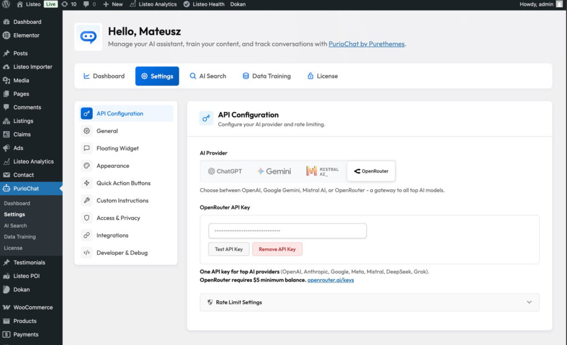Select ChatGPT as AI provider
The height and width of the screenshot is (345, 567).
pos(225,171)
